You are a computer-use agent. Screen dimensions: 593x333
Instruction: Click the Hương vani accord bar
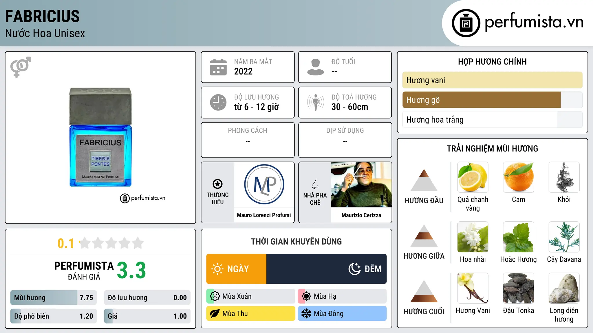(x=493, y=80)
